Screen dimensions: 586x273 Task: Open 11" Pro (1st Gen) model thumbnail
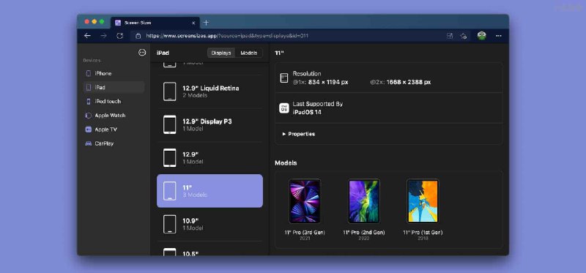coord(423,201)
